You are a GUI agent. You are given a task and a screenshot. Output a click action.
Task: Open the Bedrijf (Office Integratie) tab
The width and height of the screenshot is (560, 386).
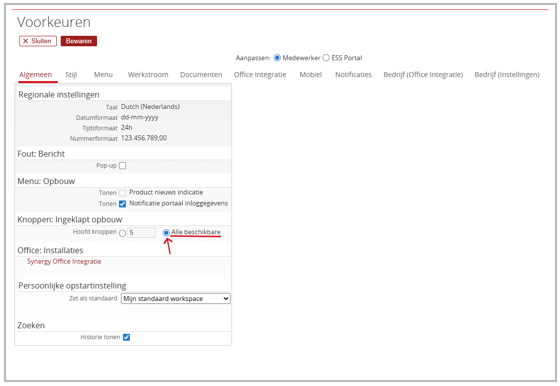423,75
